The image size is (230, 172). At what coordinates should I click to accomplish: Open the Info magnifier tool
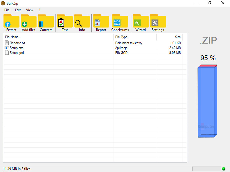pyautogui.click(x=82, y=23)
